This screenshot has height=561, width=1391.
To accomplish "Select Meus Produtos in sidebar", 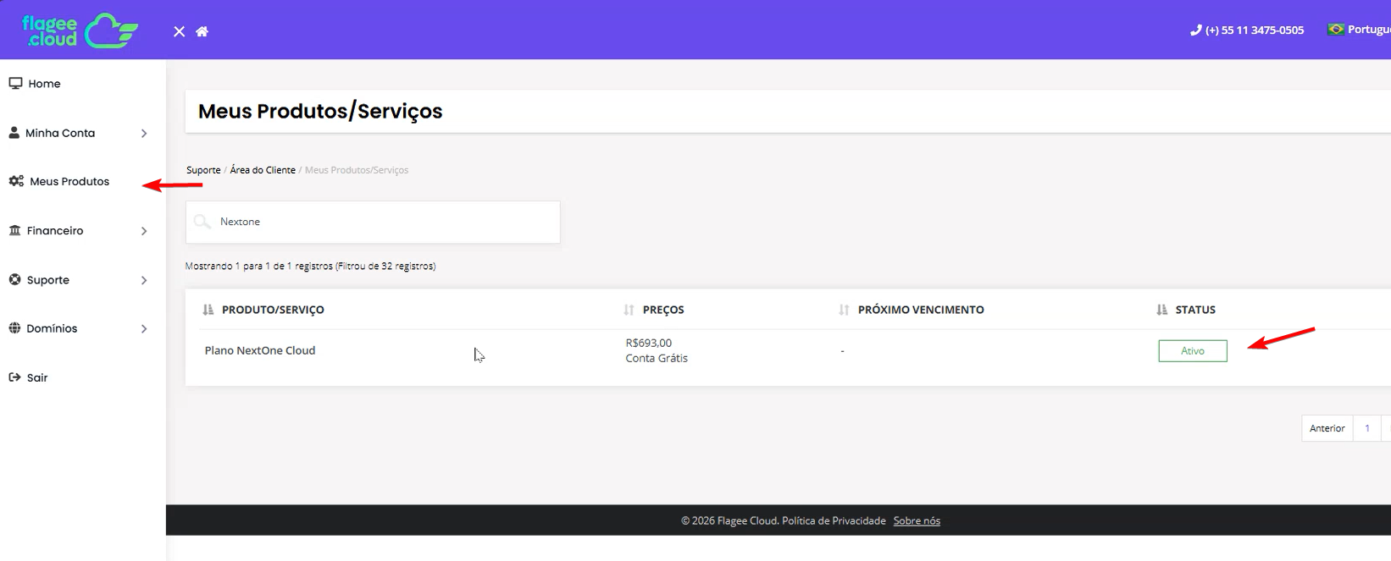I will coord(69,181).
